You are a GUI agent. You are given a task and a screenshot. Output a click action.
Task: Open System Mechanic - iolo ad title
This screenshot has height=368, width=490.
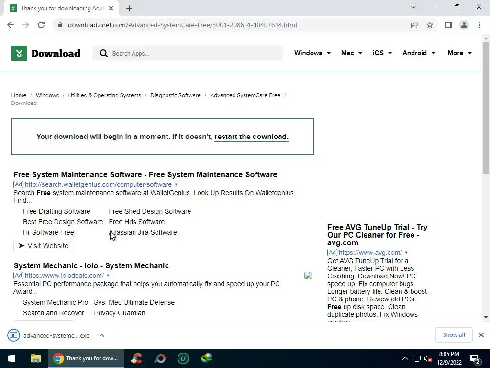(x=91, y=265)
